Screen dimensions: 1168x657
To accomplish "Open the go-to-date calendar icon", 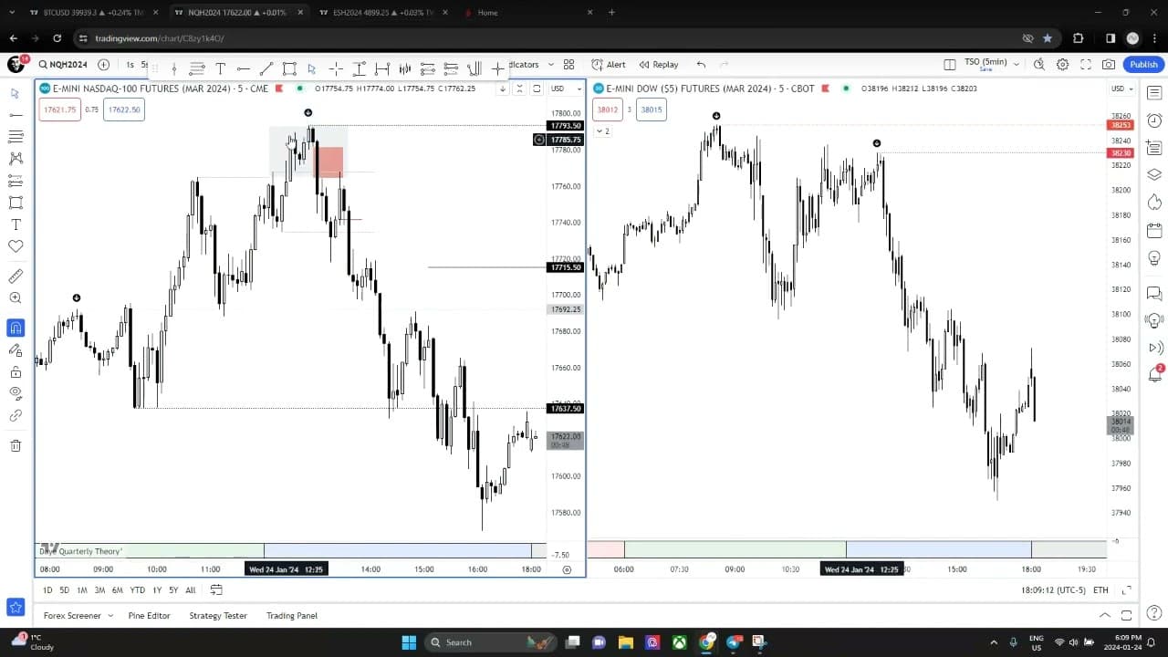I will [216, 590].
